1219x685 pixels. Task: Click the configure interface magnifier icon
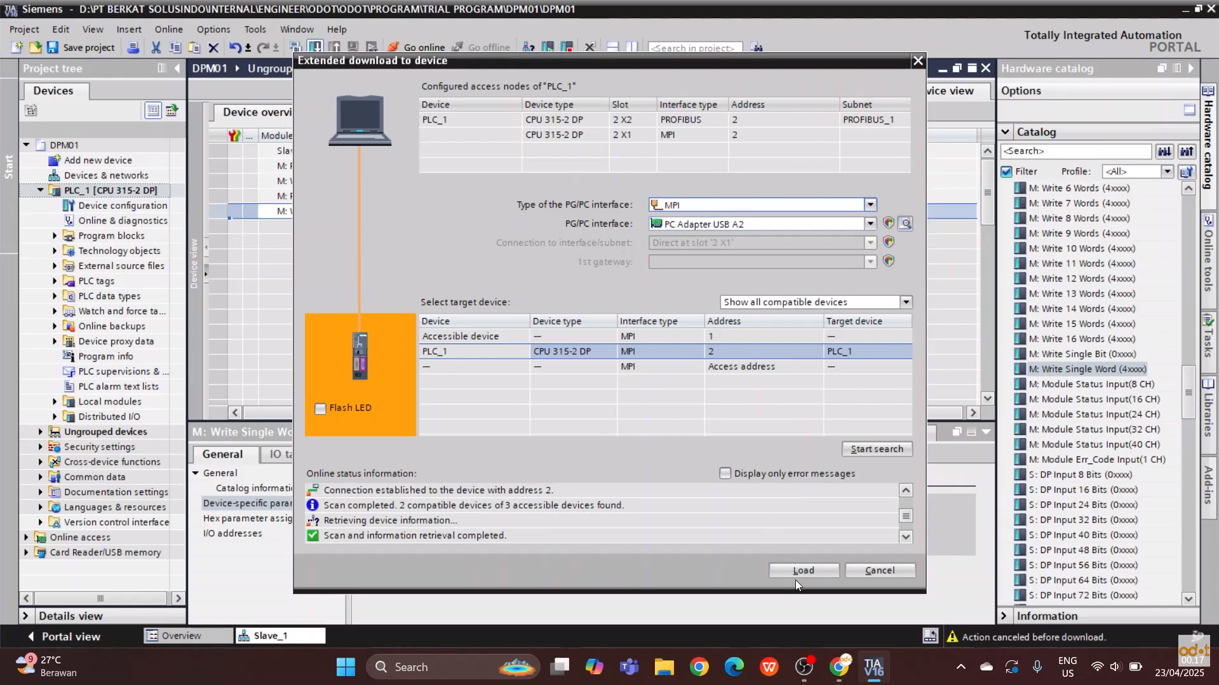coord(905,223)
